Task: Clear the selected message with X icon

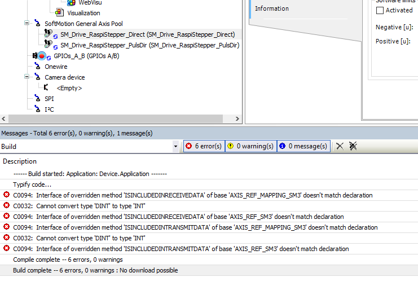Action: (x=340, y=146)
